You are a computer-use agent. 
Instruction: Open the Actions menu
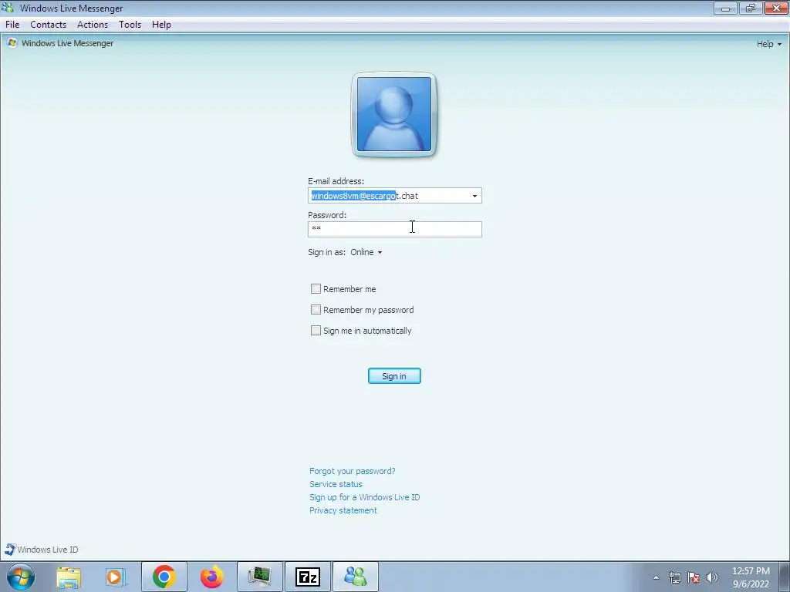coord(93,24)
